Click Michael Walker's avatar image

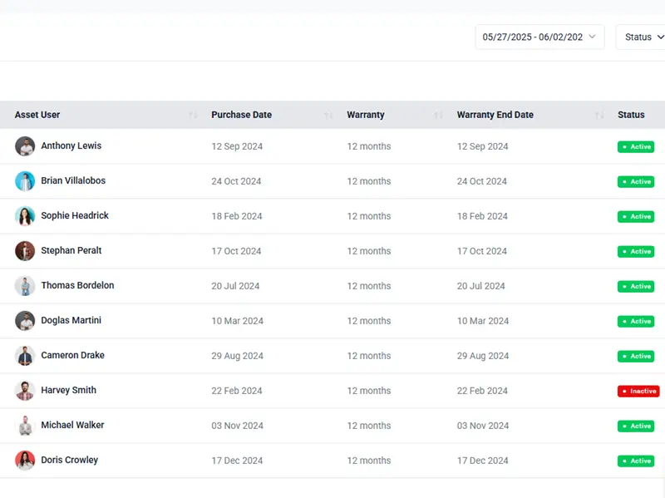click(25, 426)
